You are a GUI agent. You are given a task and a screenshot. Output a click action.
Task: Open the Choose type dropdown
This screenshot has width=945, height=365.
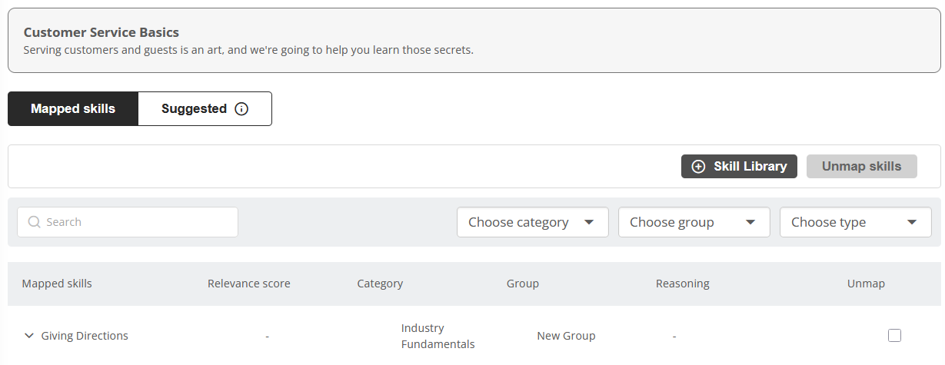coord(855,222)
